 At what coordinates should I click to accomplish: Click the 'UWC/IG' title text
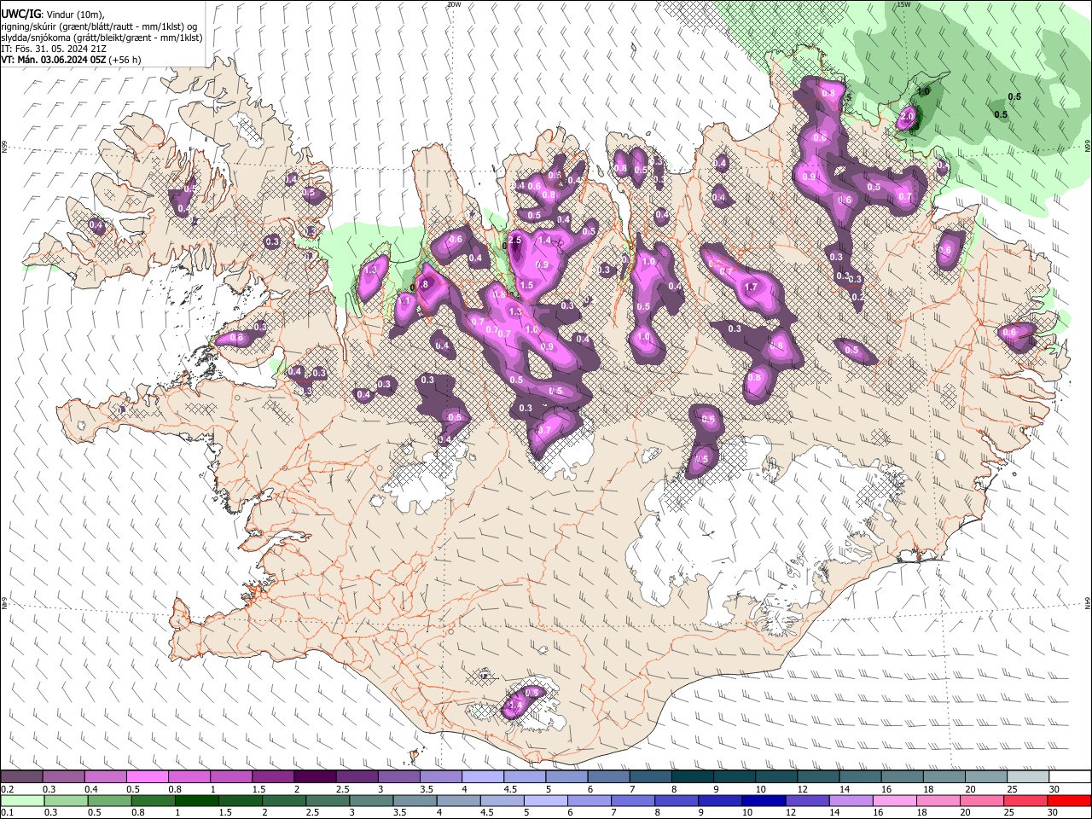[x=20, y=15]
